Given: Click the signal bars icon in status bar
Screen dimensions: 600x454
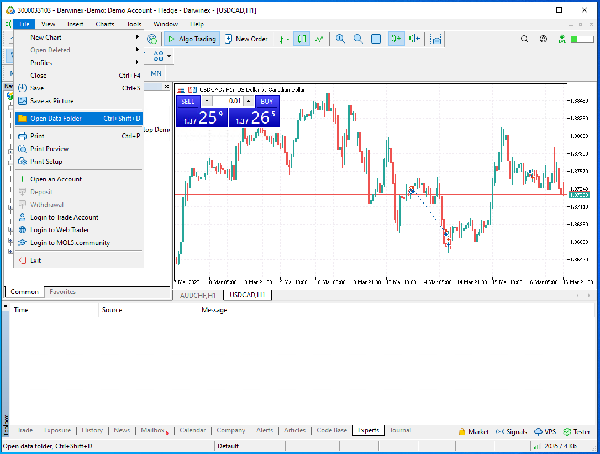Looking at the screenshot, I should [x=536, y=446].
